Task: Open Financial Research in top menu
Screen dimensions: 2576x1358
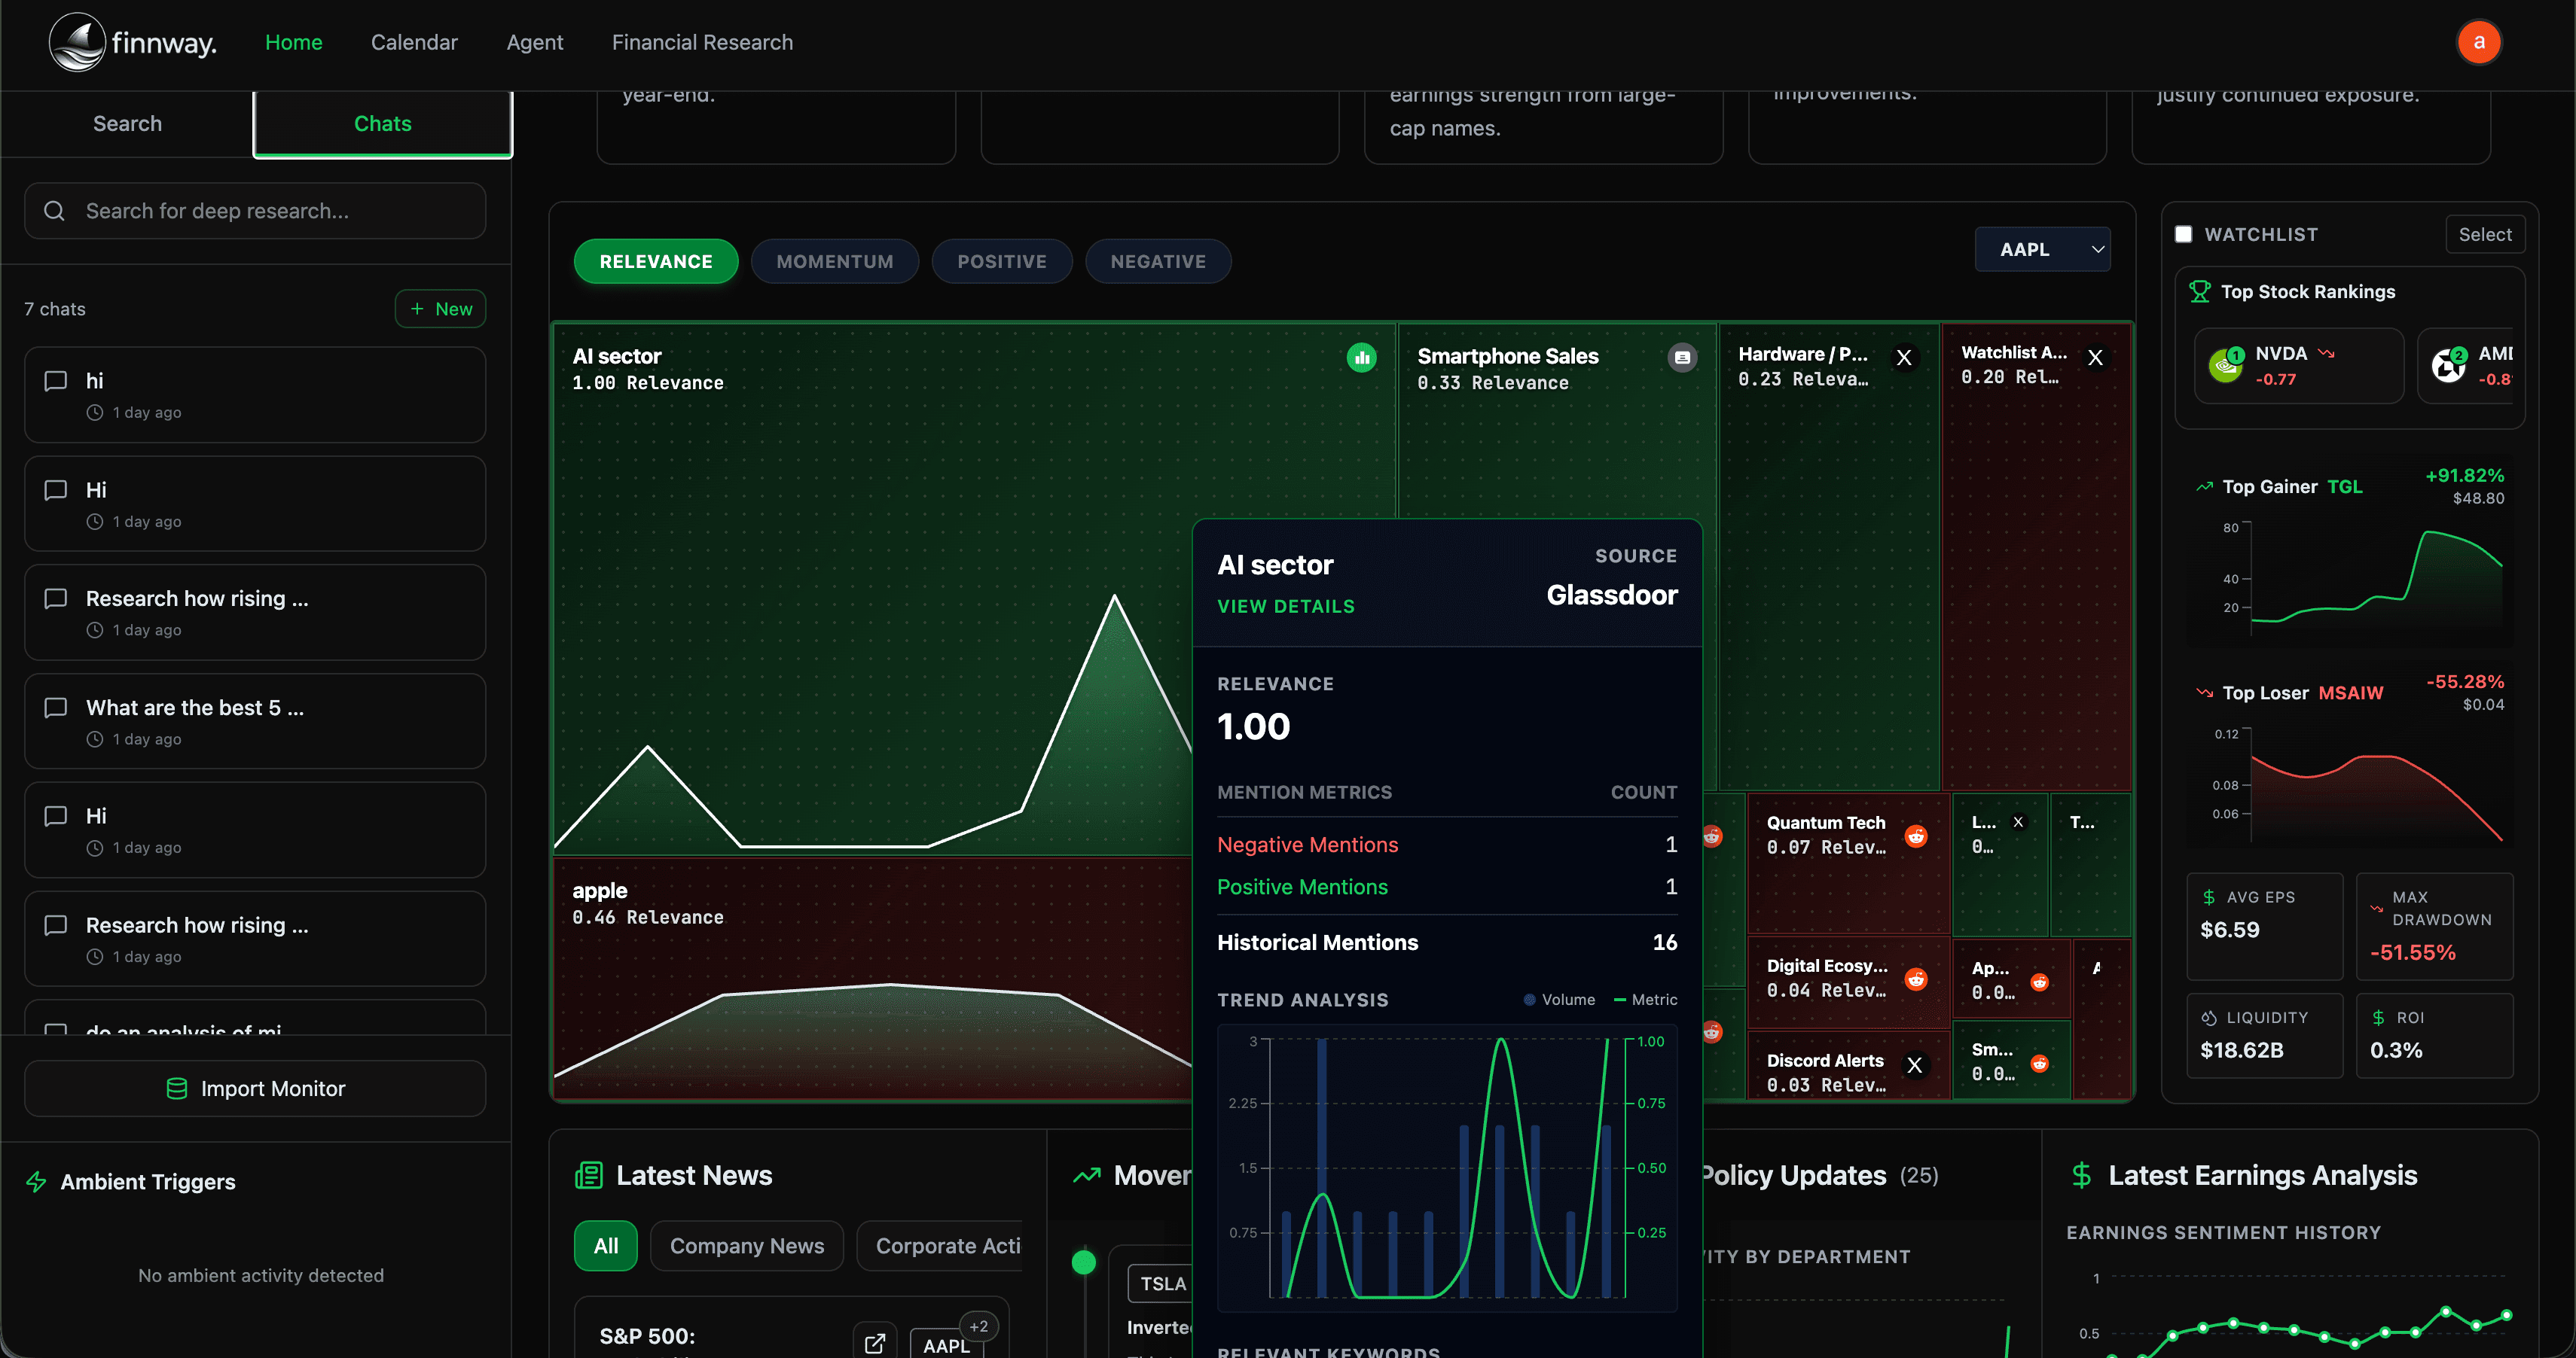Action: coord(702,42)
